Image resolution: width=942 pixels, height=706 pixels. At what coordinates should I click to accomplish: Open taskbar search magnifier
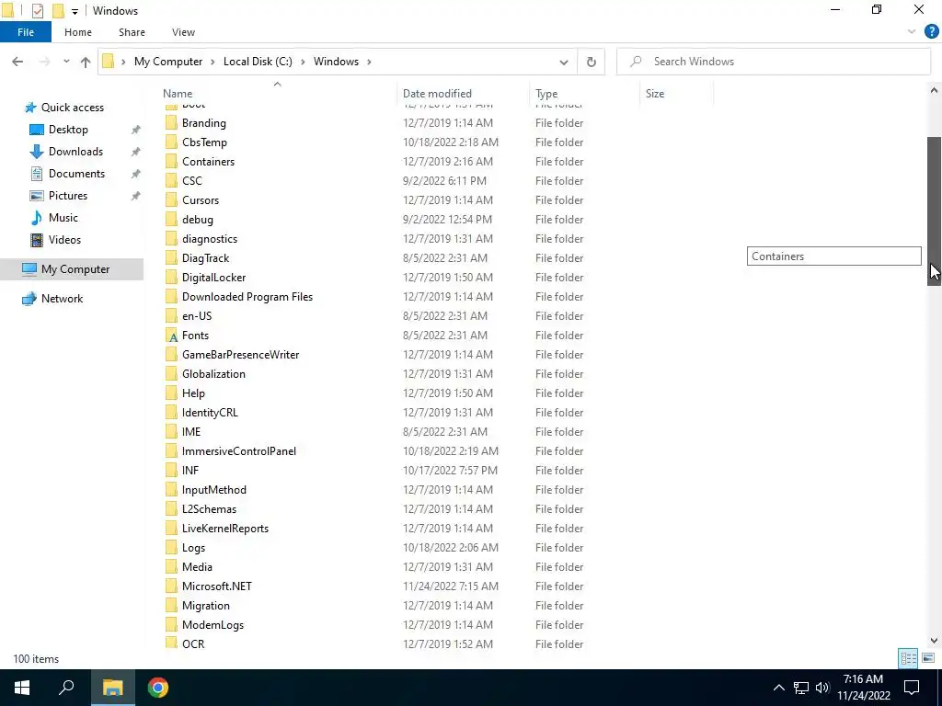point(66,688)
